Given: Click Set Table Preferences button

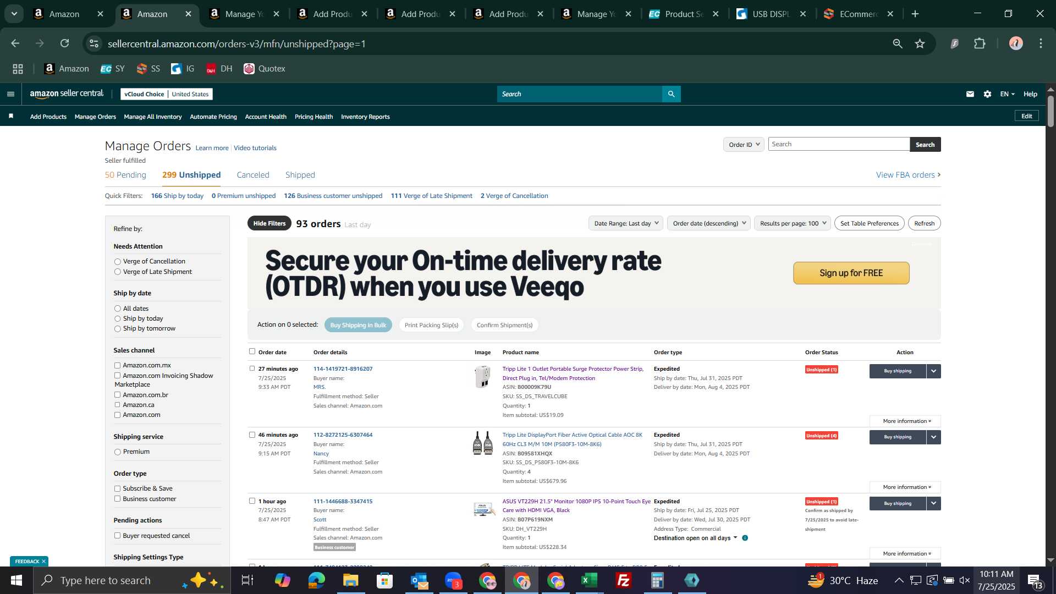Looking at the screenshot, I should click(x=870, y=223).
